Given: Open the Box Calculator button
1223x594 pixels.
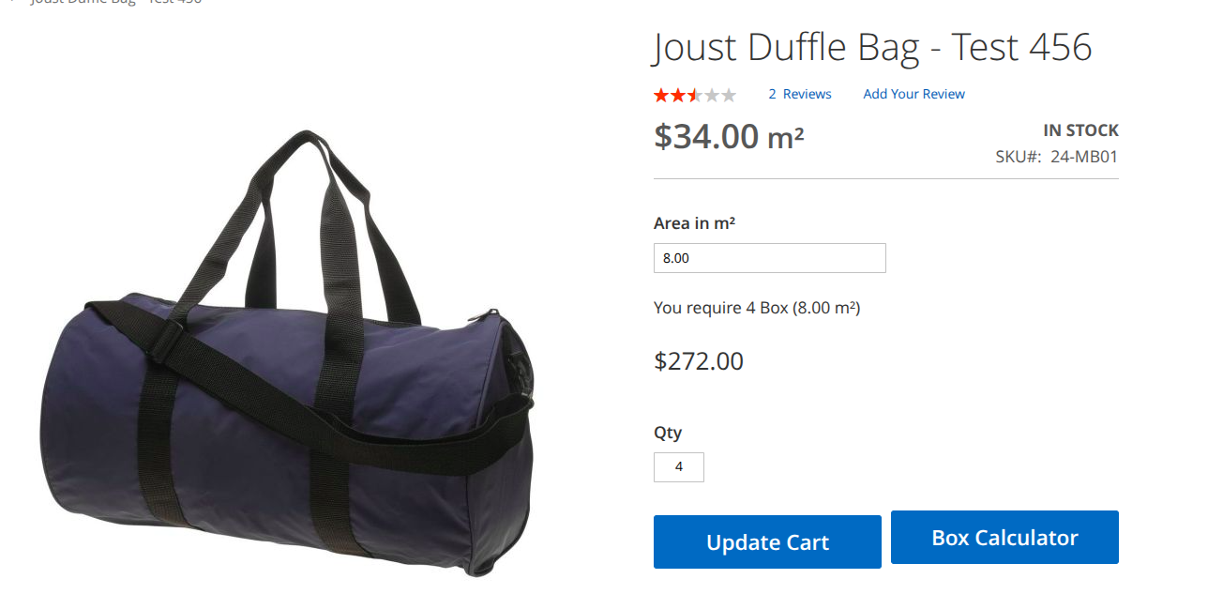Looking at the screenshot, I should point(1004,538).
